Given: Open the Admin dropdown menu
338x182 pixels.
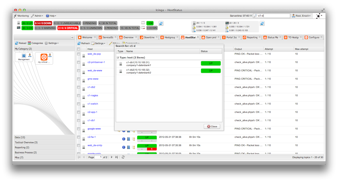Looking at the screenshot, I should click(37, 16).
